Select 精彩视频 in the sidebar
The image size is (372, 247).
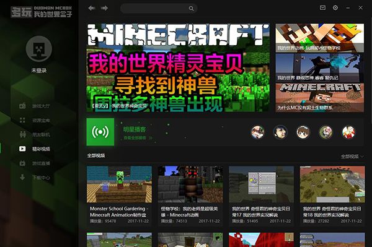click(x=35, y=149)
